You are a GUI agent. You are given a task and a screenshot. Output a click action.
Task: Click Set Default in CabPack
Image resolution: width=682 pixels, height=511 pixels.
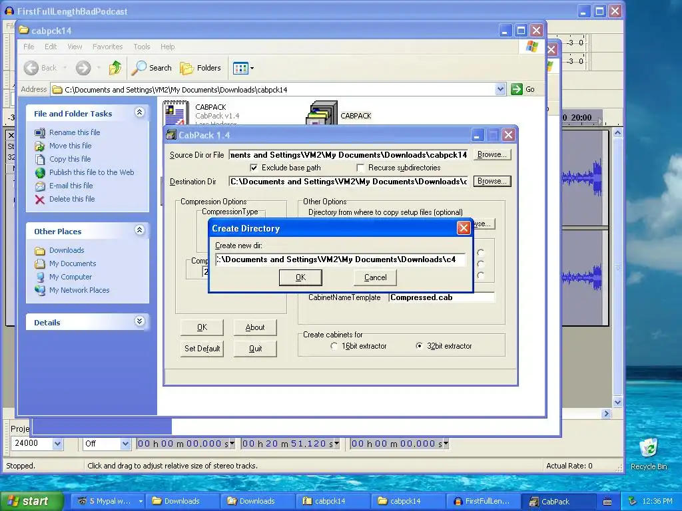202,349
